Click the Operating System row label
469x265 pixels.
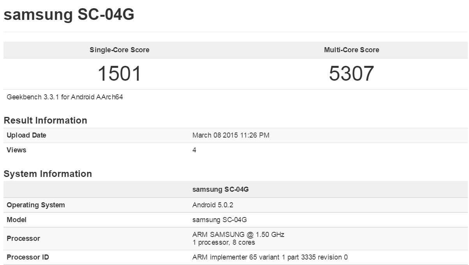(x=36, y=205)
